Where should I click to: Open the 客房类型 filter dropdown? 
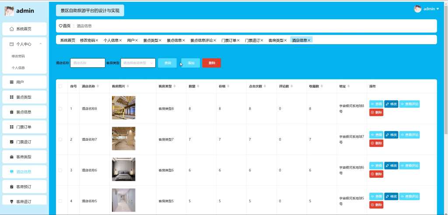pyautogui.click(x=138, y=63)
